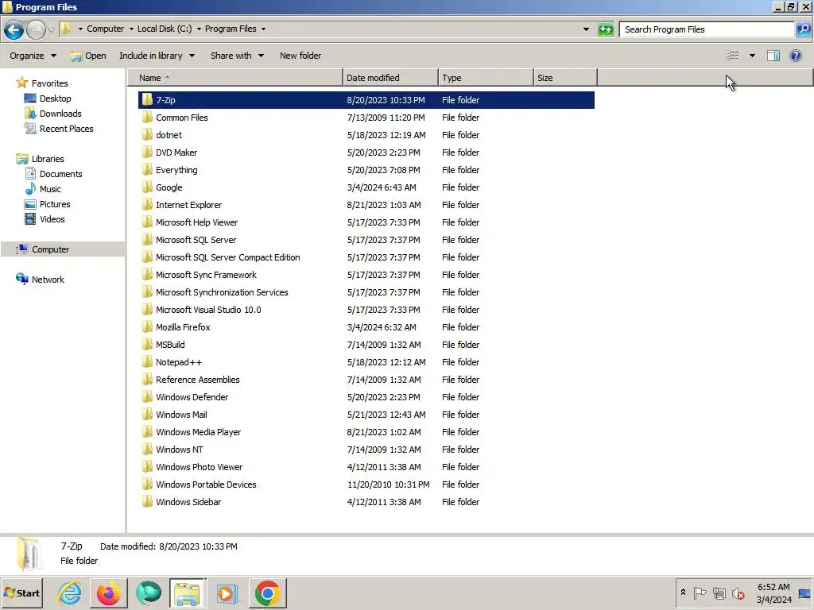Click the Windows Portable Devices folder name
Screen dimensions: 814x610
(206, 485)
